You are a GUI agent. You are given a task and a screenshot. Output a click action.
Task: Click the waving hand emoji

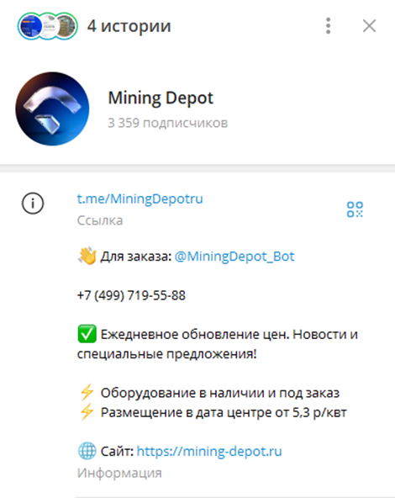[x=87, y=256]
